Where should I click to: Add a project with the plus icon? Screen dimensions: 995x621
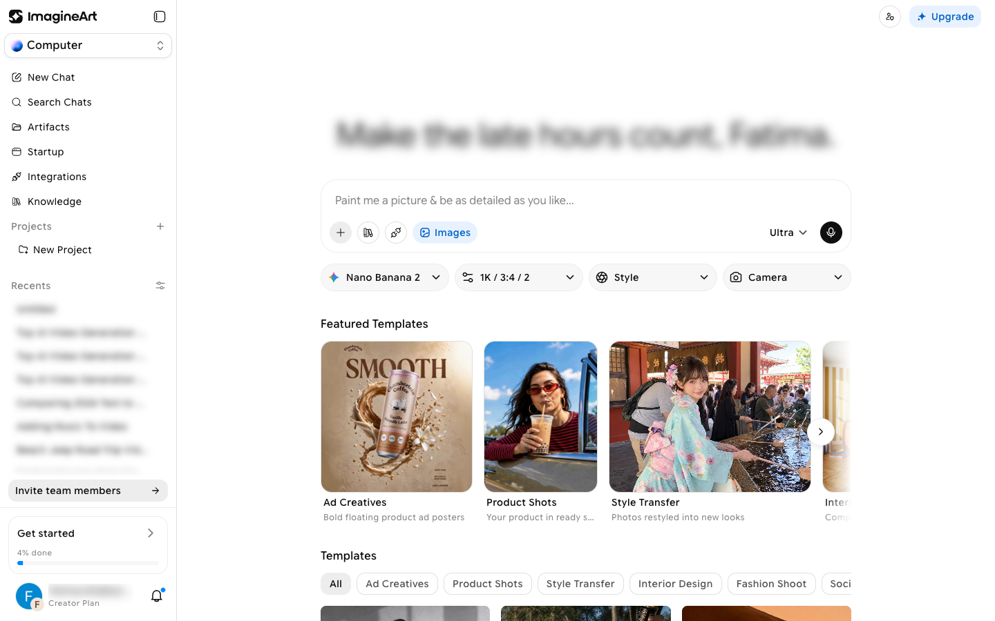click(x=160, y=226)
